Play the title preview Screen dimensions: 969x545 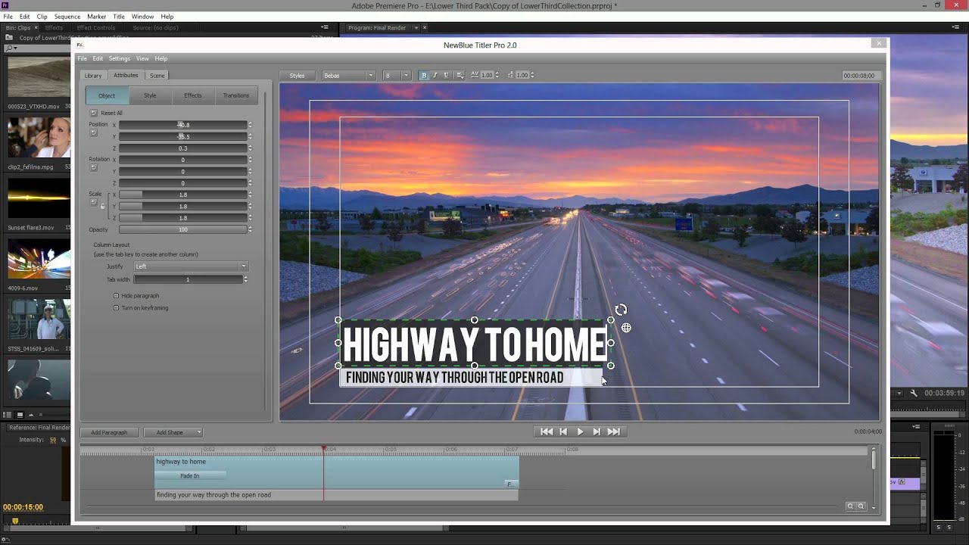click(580, 431)
